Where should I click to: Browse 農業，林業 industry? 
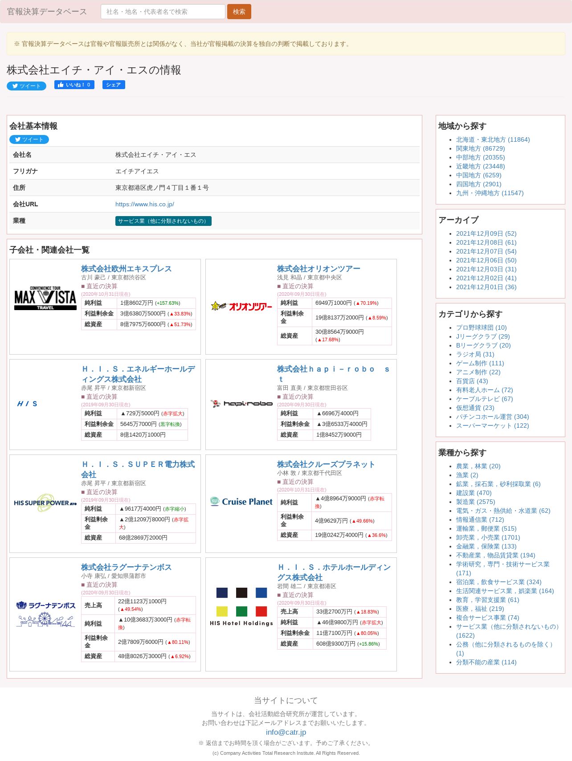[x=478, y=466]
